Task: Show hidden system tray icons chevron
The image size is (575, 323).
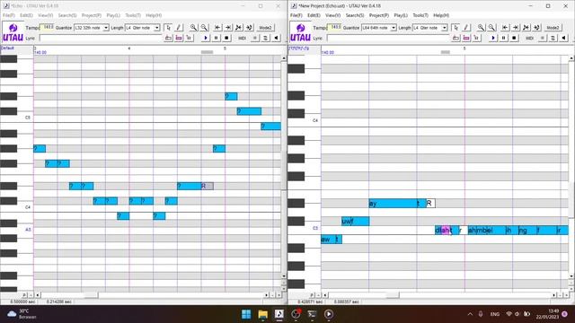Action: click(470, 314)
